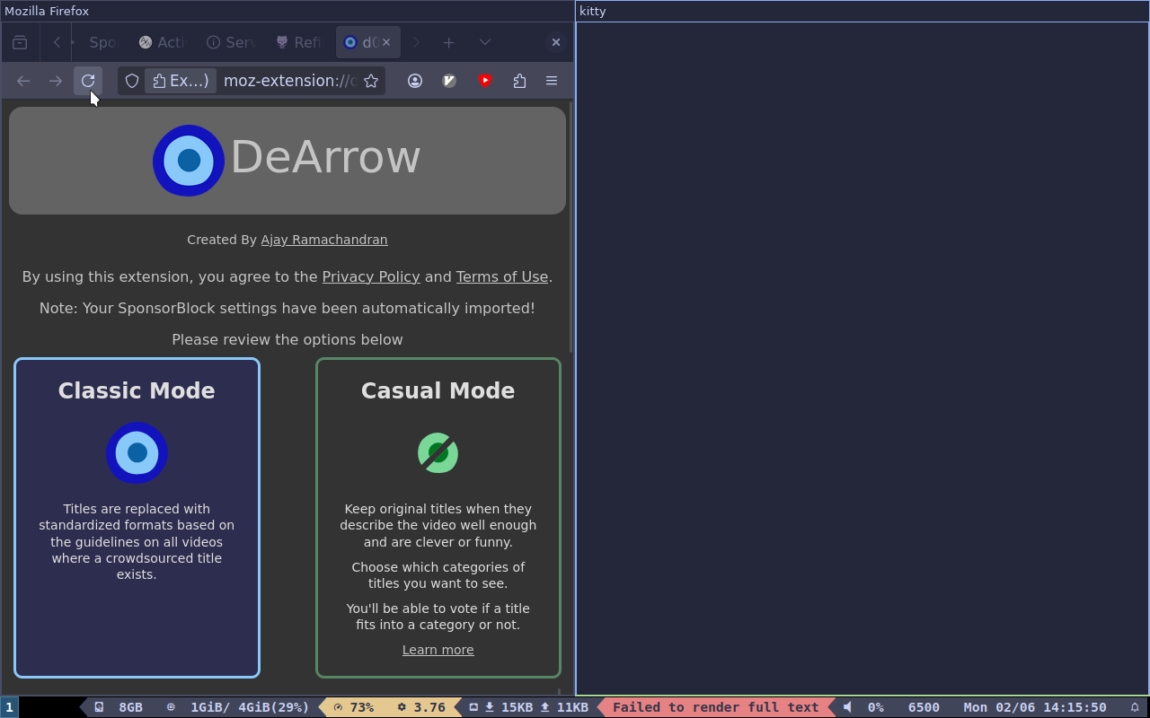Viewport: 1150px width, 718px height.
Task: Bookmark this page with star icon
Action: pos(371,81)
